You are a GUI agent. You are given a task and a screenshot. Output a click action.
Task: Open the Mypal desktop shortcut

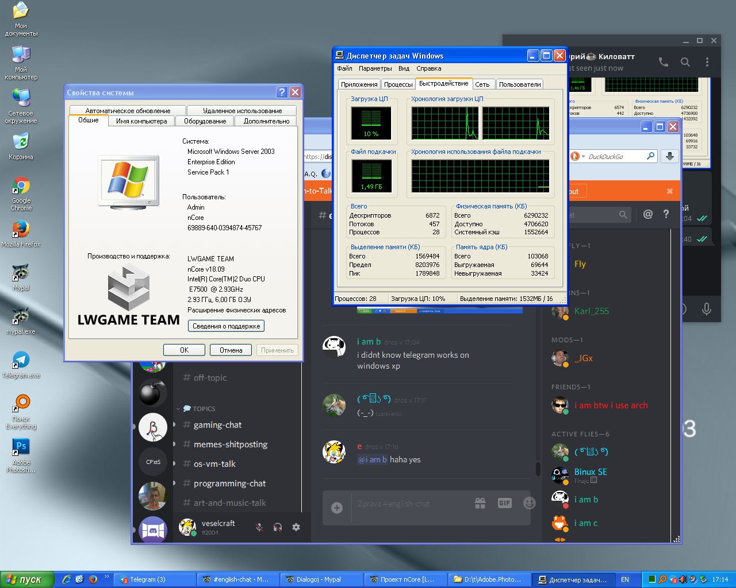[21, 277]
